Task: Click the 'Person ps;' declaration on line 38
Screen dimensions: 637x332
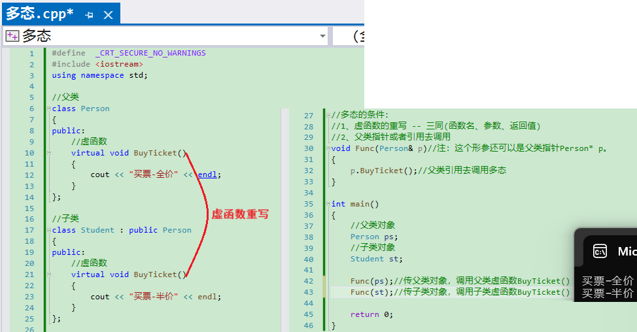Action: pos(374,237)
